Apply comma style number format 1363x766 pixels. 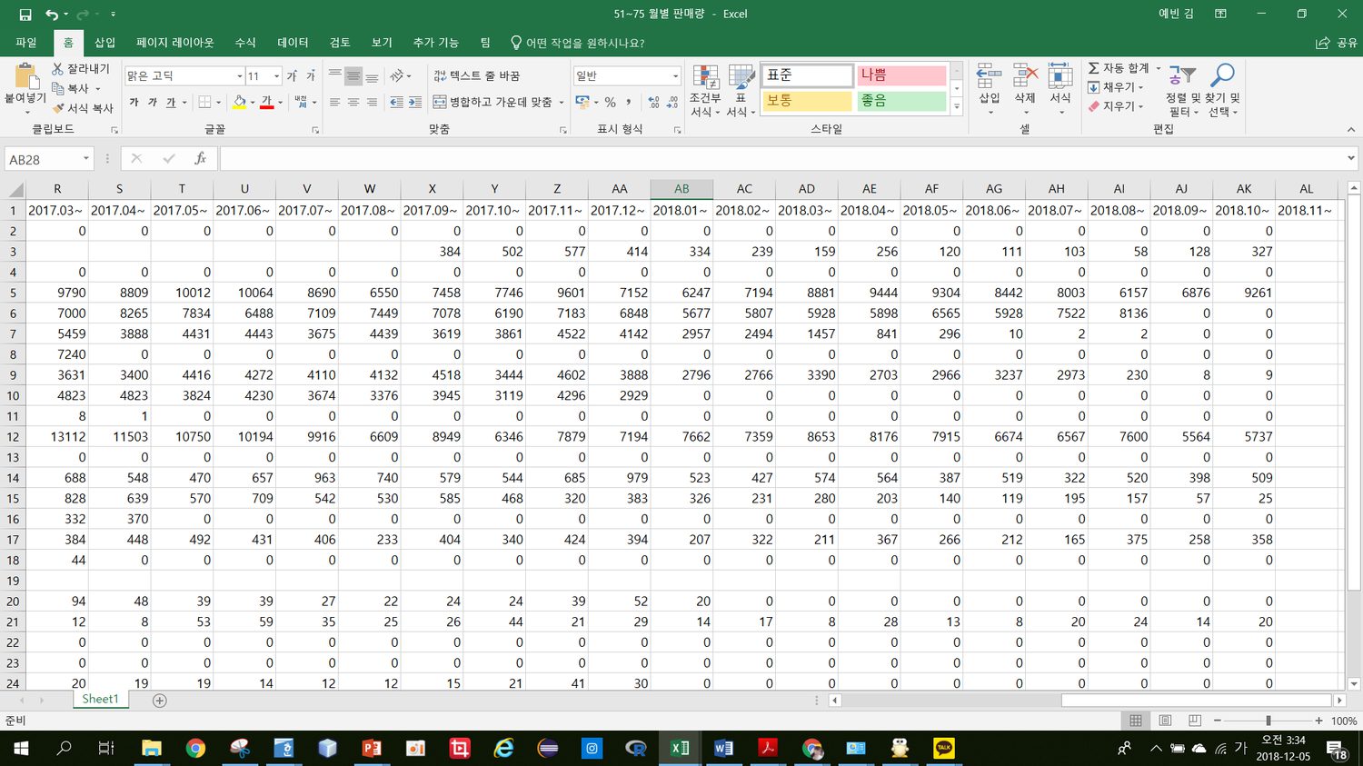[x=629, y=102]
